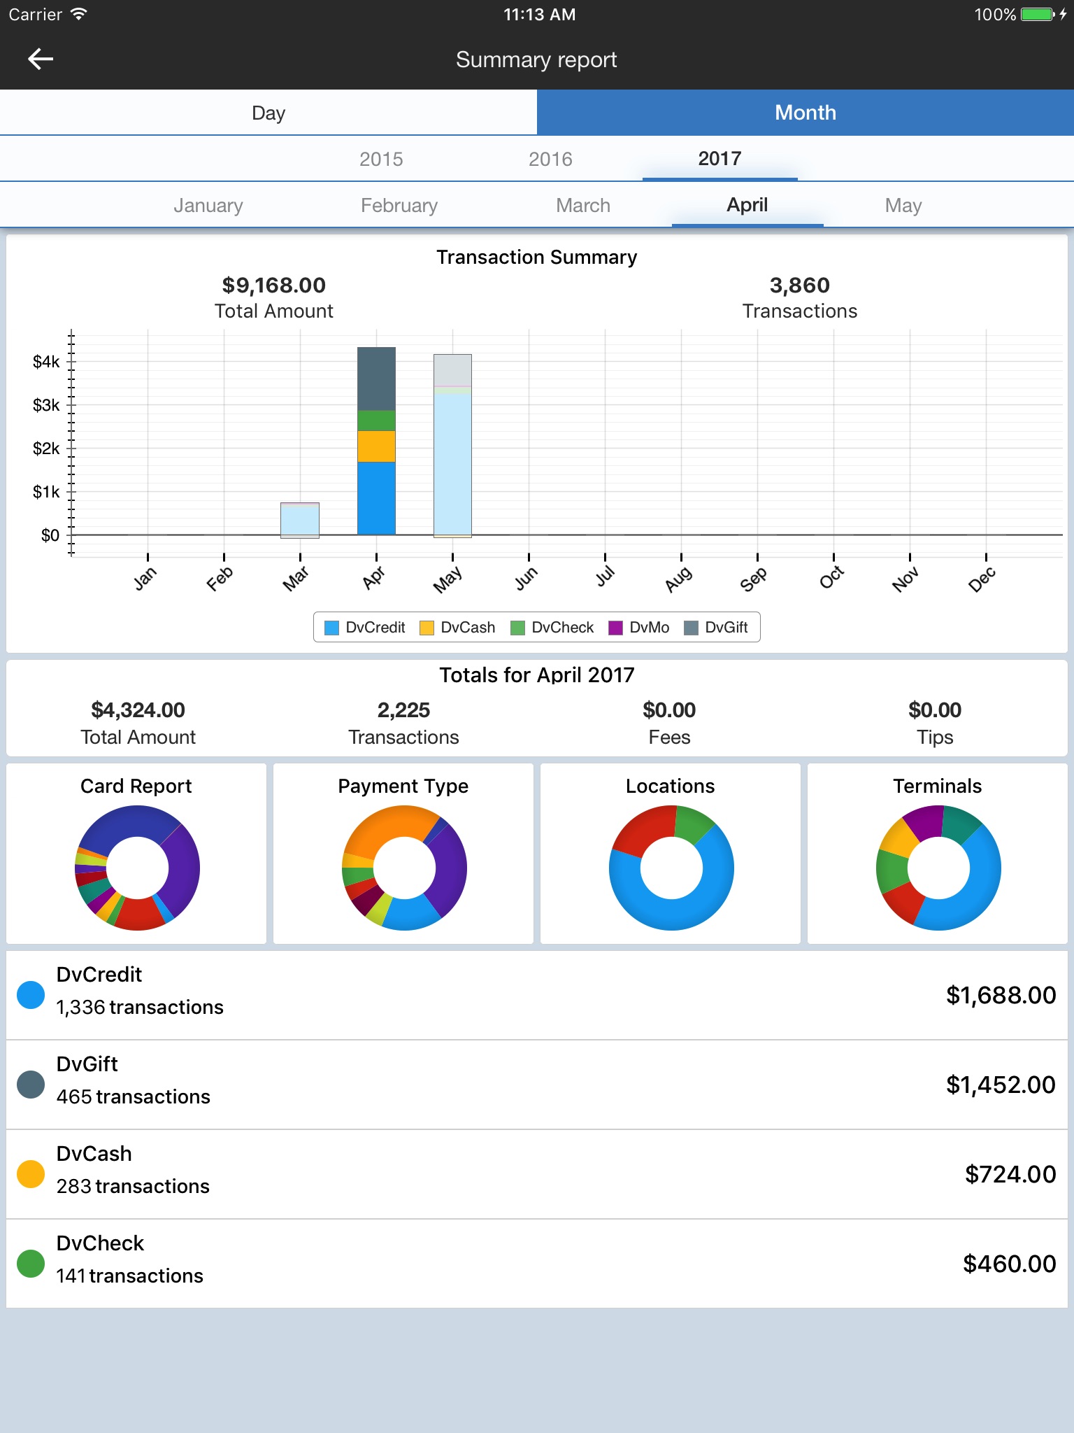The height and width of the screenshot is (1433, 1074).
Task: Tap the $724.00 DvCash amount
Action: (1010, 1174)
